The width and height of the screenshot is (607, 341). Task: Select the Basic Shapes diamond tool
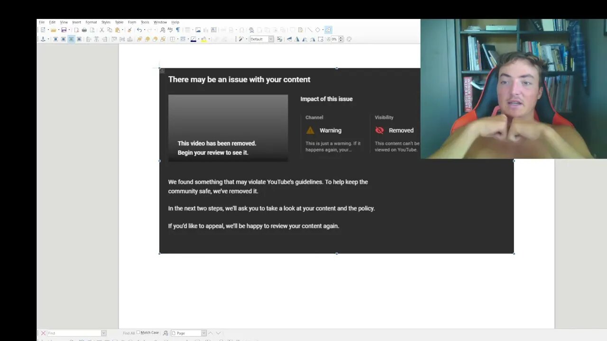click(x=317, y=30)
